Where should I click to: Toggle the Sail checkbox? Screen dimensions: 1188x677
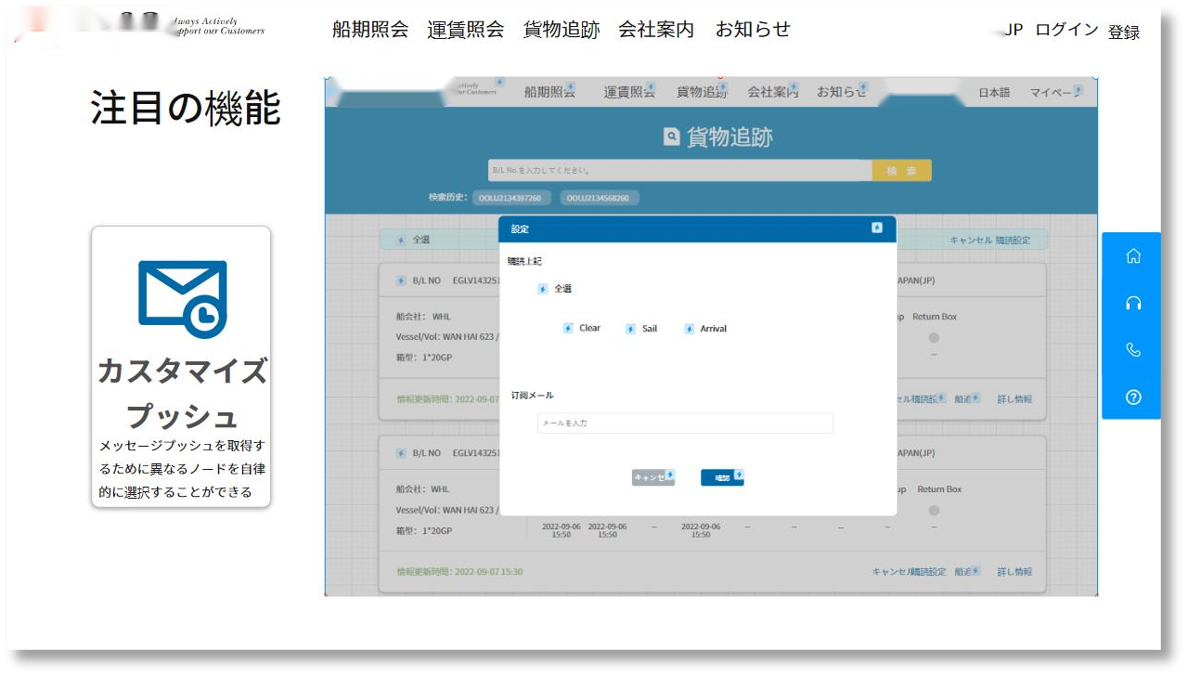tap(630, 329)
